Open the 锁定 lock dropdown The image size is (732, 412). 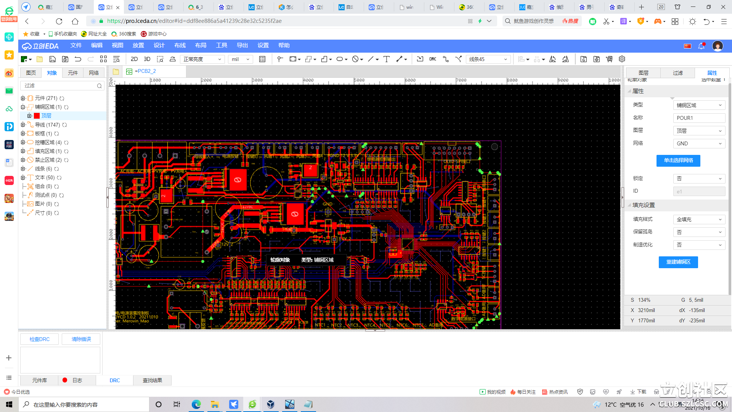coord(699,179)
